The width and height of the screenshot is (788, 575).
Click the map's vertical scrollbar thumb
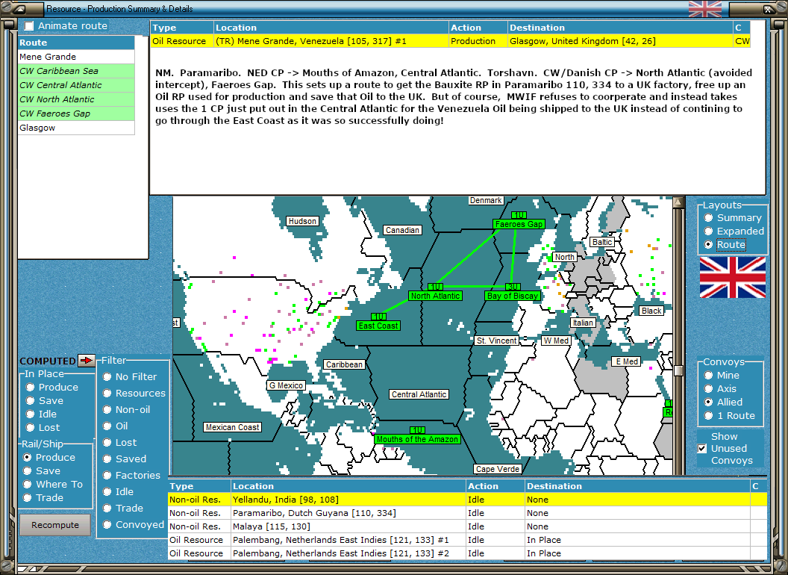(x=678, y=370)
